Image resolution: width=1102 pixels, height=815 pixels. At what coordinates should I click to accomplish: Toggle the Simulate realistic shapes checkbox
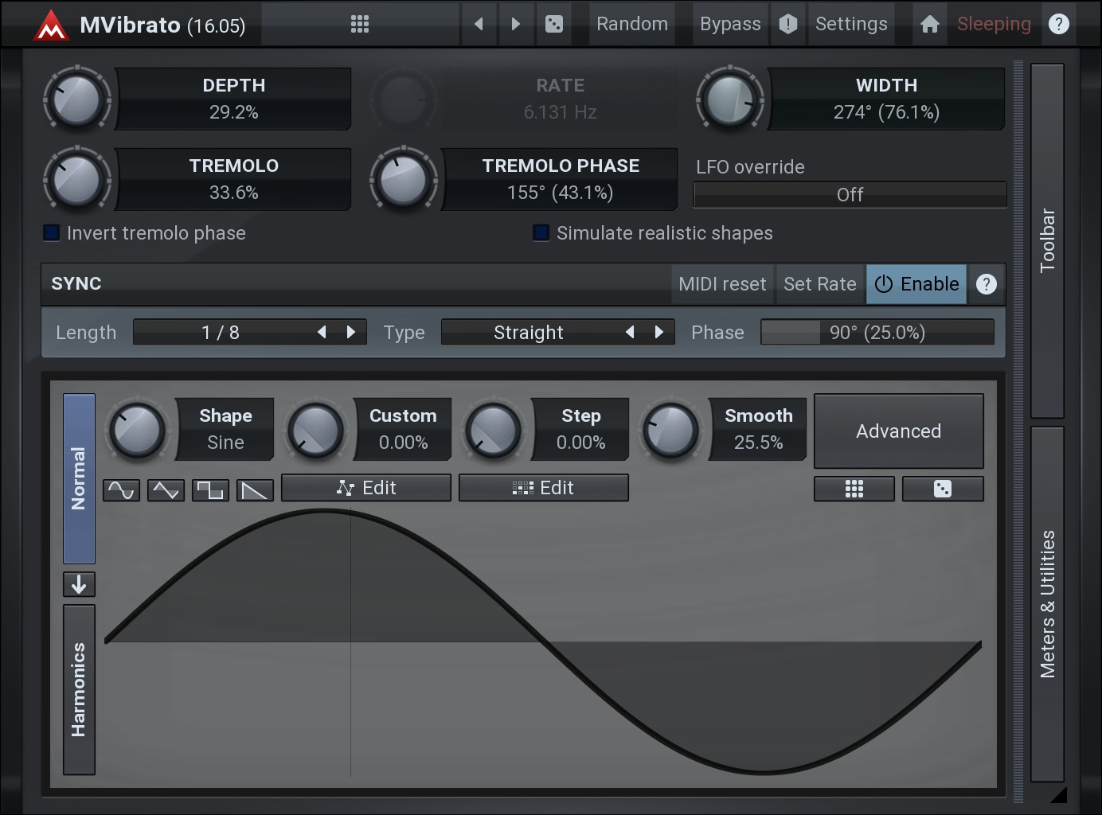click(x=541, y=232)
